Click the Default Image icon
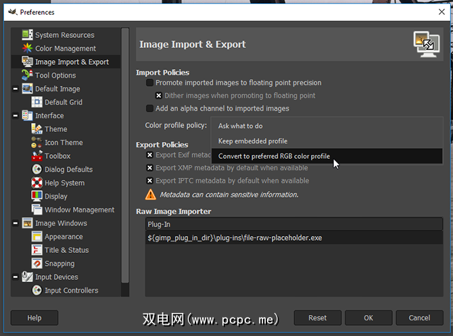Screen dimensions: 453x336 click(x=28, y=89)
